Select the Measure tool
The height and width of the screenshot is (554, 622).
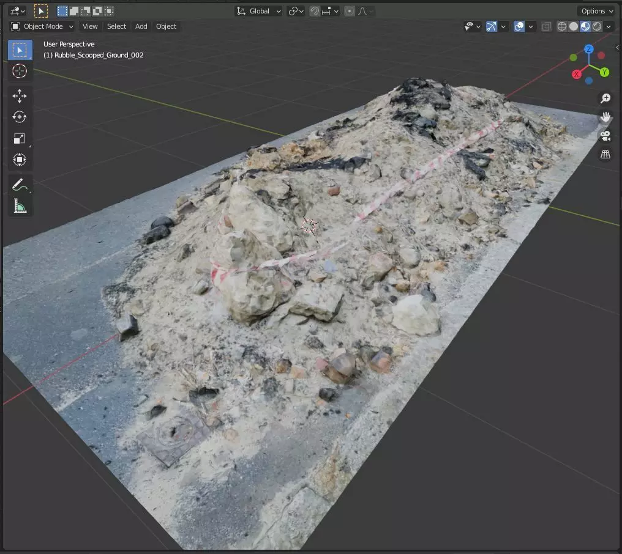click(20, 206)
